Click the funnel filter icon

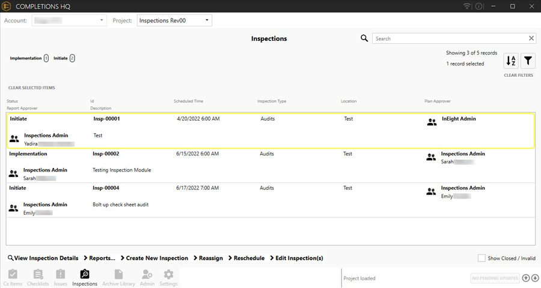click(528, 61)
